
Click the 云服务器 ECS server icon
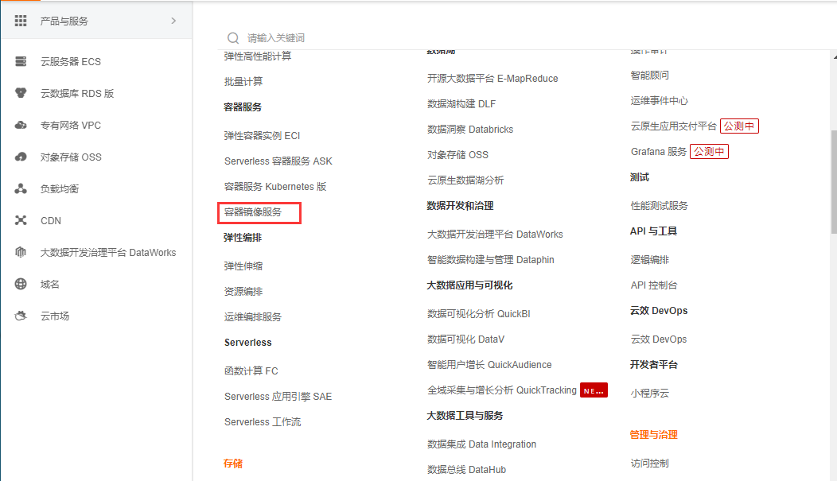point(21,61)
